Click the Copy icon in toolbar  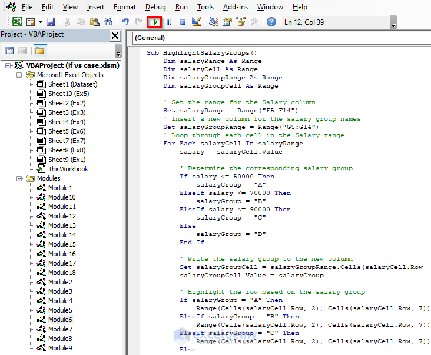click(81, 22)
